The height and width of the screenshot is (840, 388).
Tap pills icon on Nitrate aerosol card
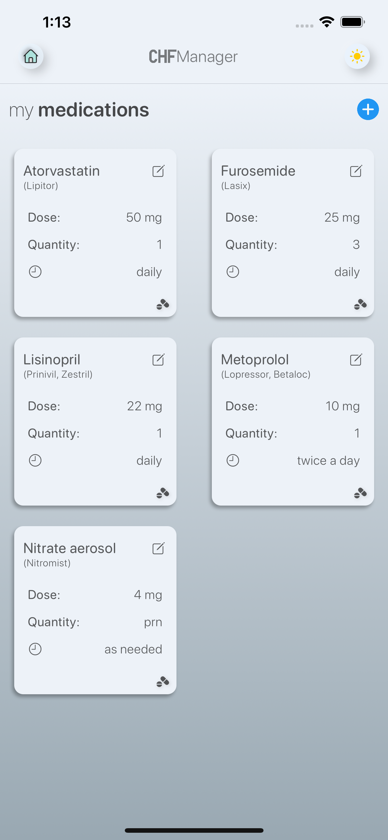163,682
